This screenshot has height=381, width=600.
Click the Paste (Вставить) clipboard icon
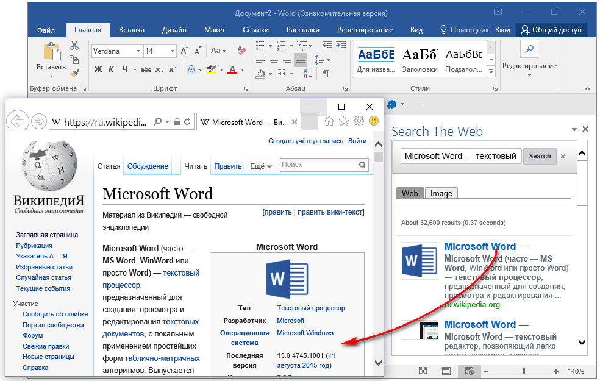(51, 52)
